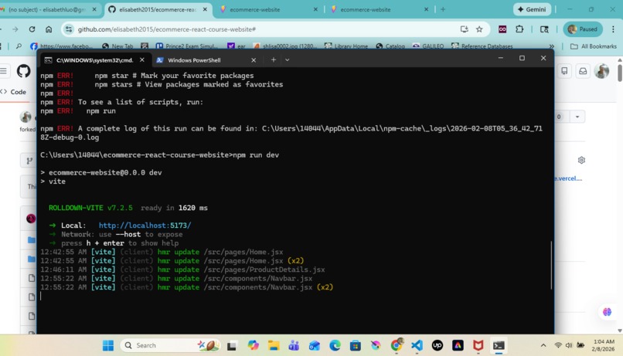
Task: Open Upwork app from taskbar
Action: pos(437,345)
